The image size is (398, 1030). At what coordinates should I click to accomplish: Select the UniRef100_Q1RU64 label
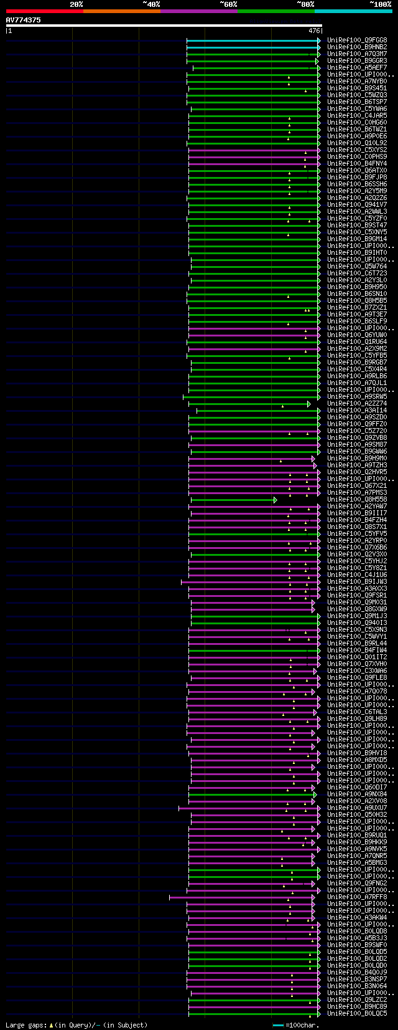click(x=357, y=341)
